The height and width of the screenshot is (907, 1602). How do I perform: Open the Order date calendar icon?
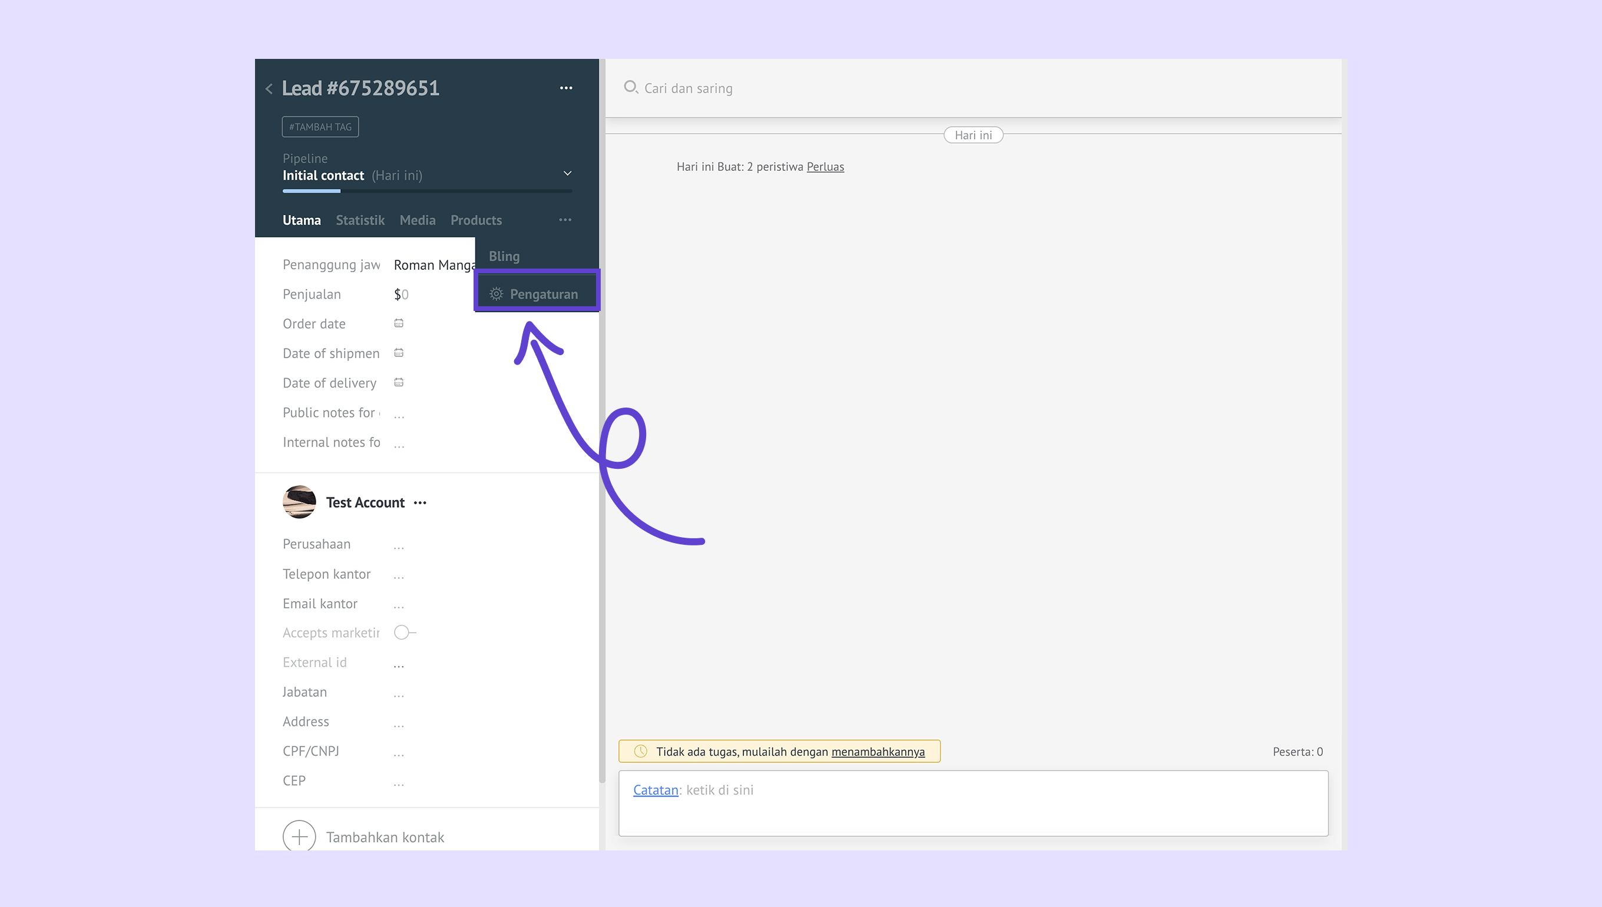tap(399, 323)
